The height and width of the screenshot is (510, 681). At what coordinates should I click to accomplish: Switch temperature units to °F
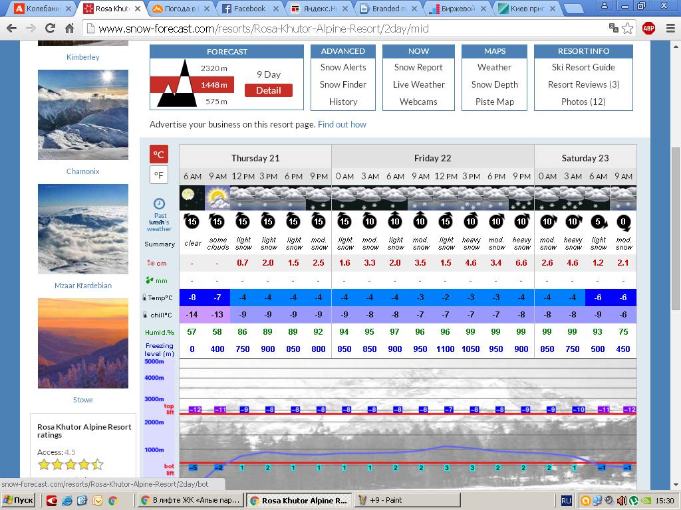(x=158, y=175)
